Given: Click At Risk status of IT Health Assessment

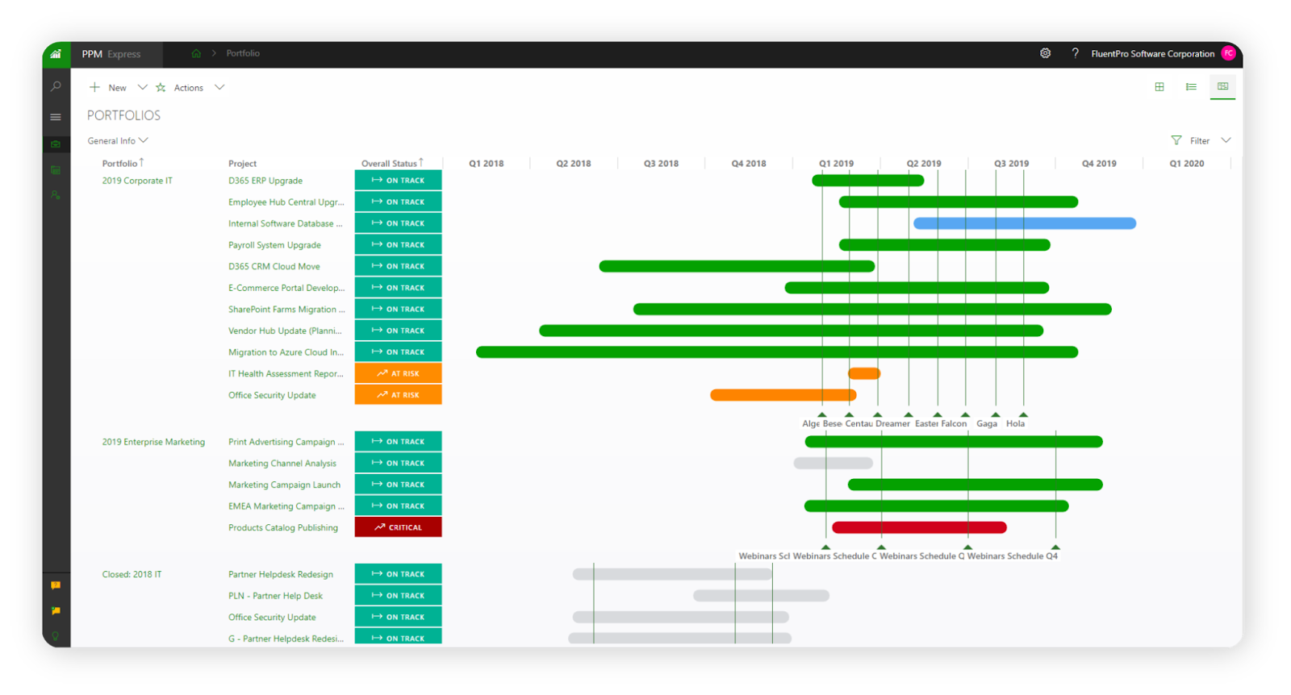Looking at the screenshot, I should pos(398,373).
